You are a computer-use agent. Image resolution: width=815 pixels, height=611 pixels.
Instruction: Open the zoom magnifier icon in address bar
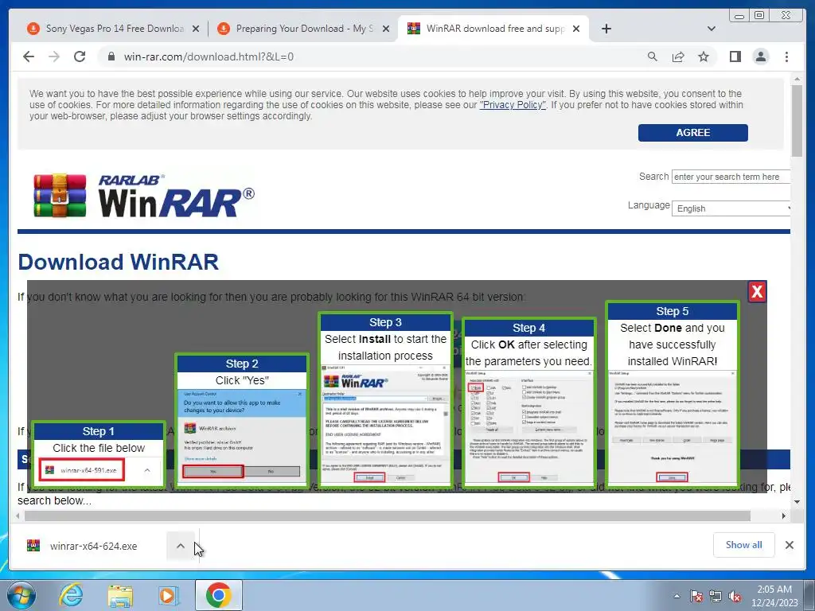(x=653, y=56)
